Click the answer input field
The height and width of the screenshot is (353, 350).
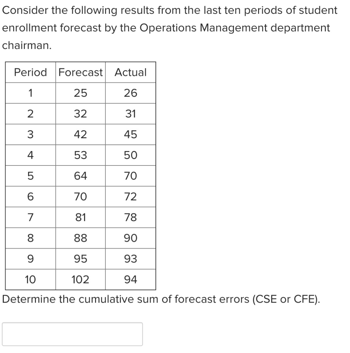tap(73, 334)
